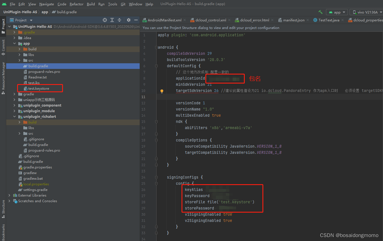Click the Android Studio logo icon
Screen dimensions: 383x241
pyautogui.click(x=4, y=4)
